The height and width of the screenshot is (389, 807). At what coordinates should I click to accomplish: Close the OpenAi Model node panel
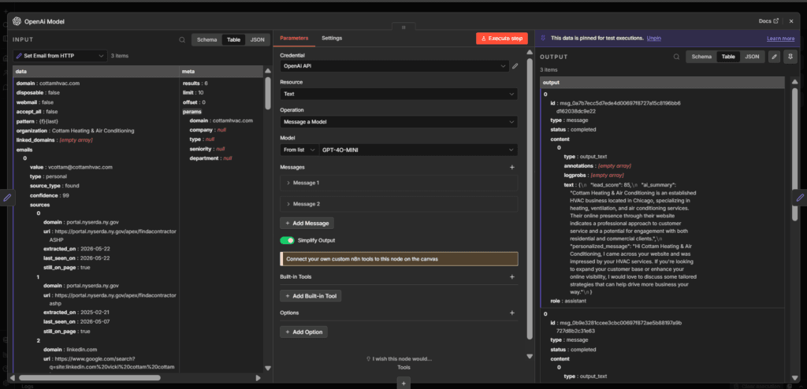[791, 21]
